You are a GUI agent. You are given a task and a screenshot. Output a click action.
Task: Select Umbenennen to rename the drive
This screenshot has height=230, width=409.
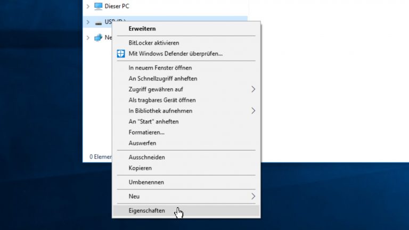[x=146, y=182]
